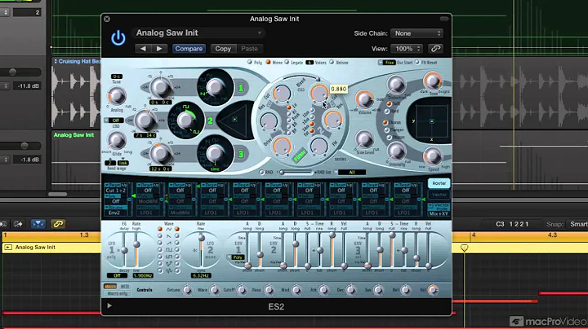Click the oscillator mix triangle pad
The image size is (588, 329).
tap(234, 120)
